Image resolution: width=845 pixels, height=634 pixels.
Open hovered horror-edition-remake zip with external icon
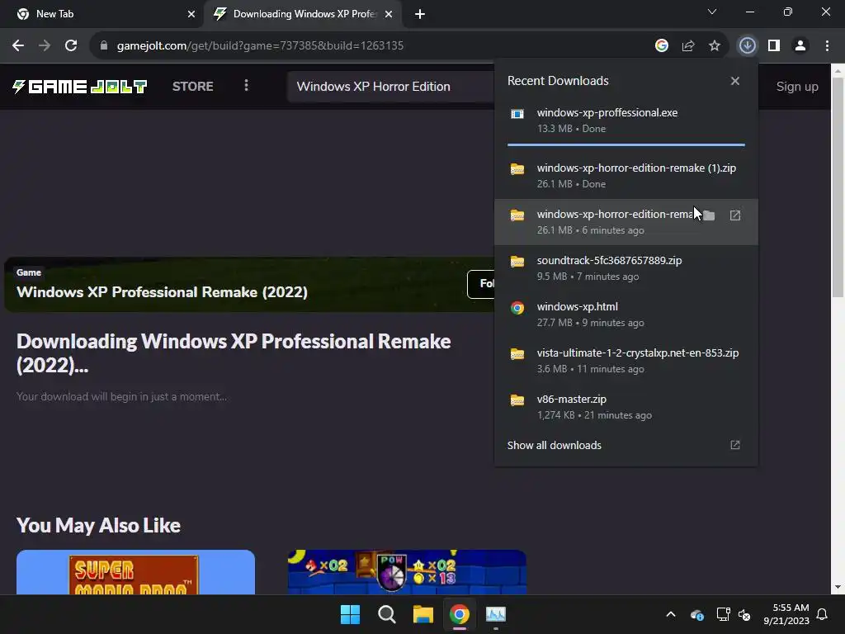(735, 215)
